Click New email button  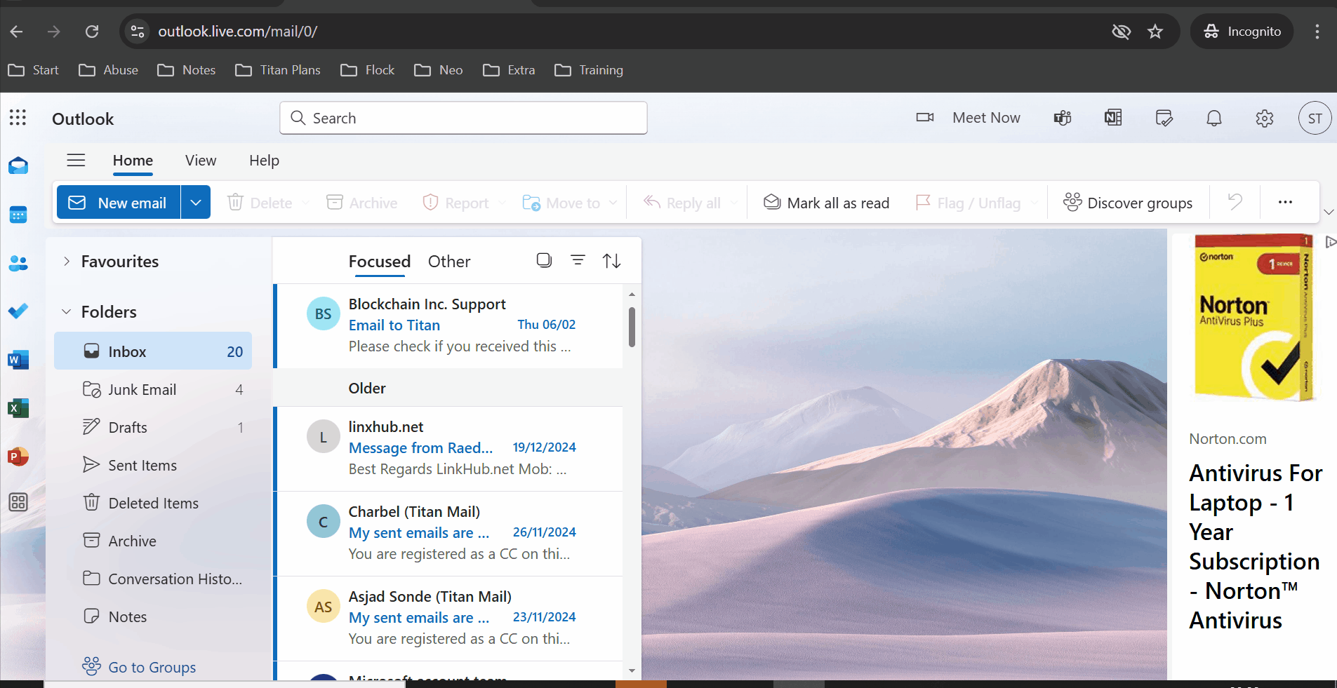pyautogui.click(x=119, y=202)
